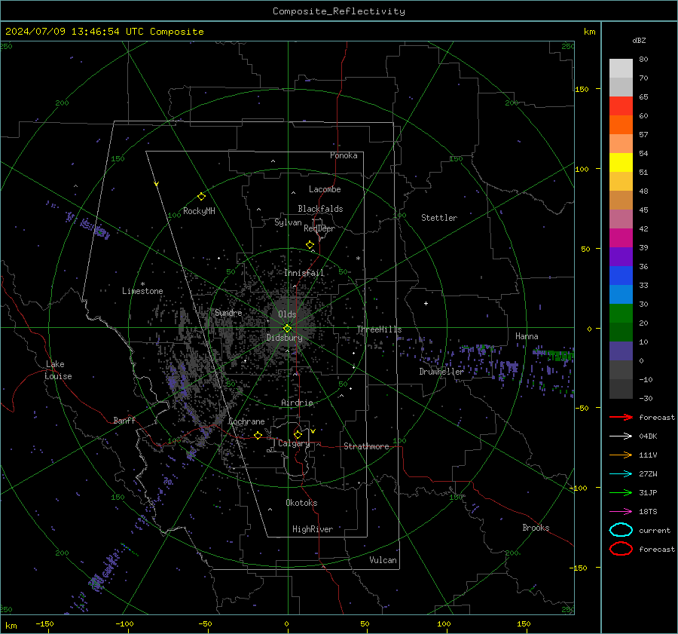Select the lightest gray 70-80 dBZ swatch
The width and height of the screenshot is (678, 634).
pyautogui.click(x=621, y=69)
